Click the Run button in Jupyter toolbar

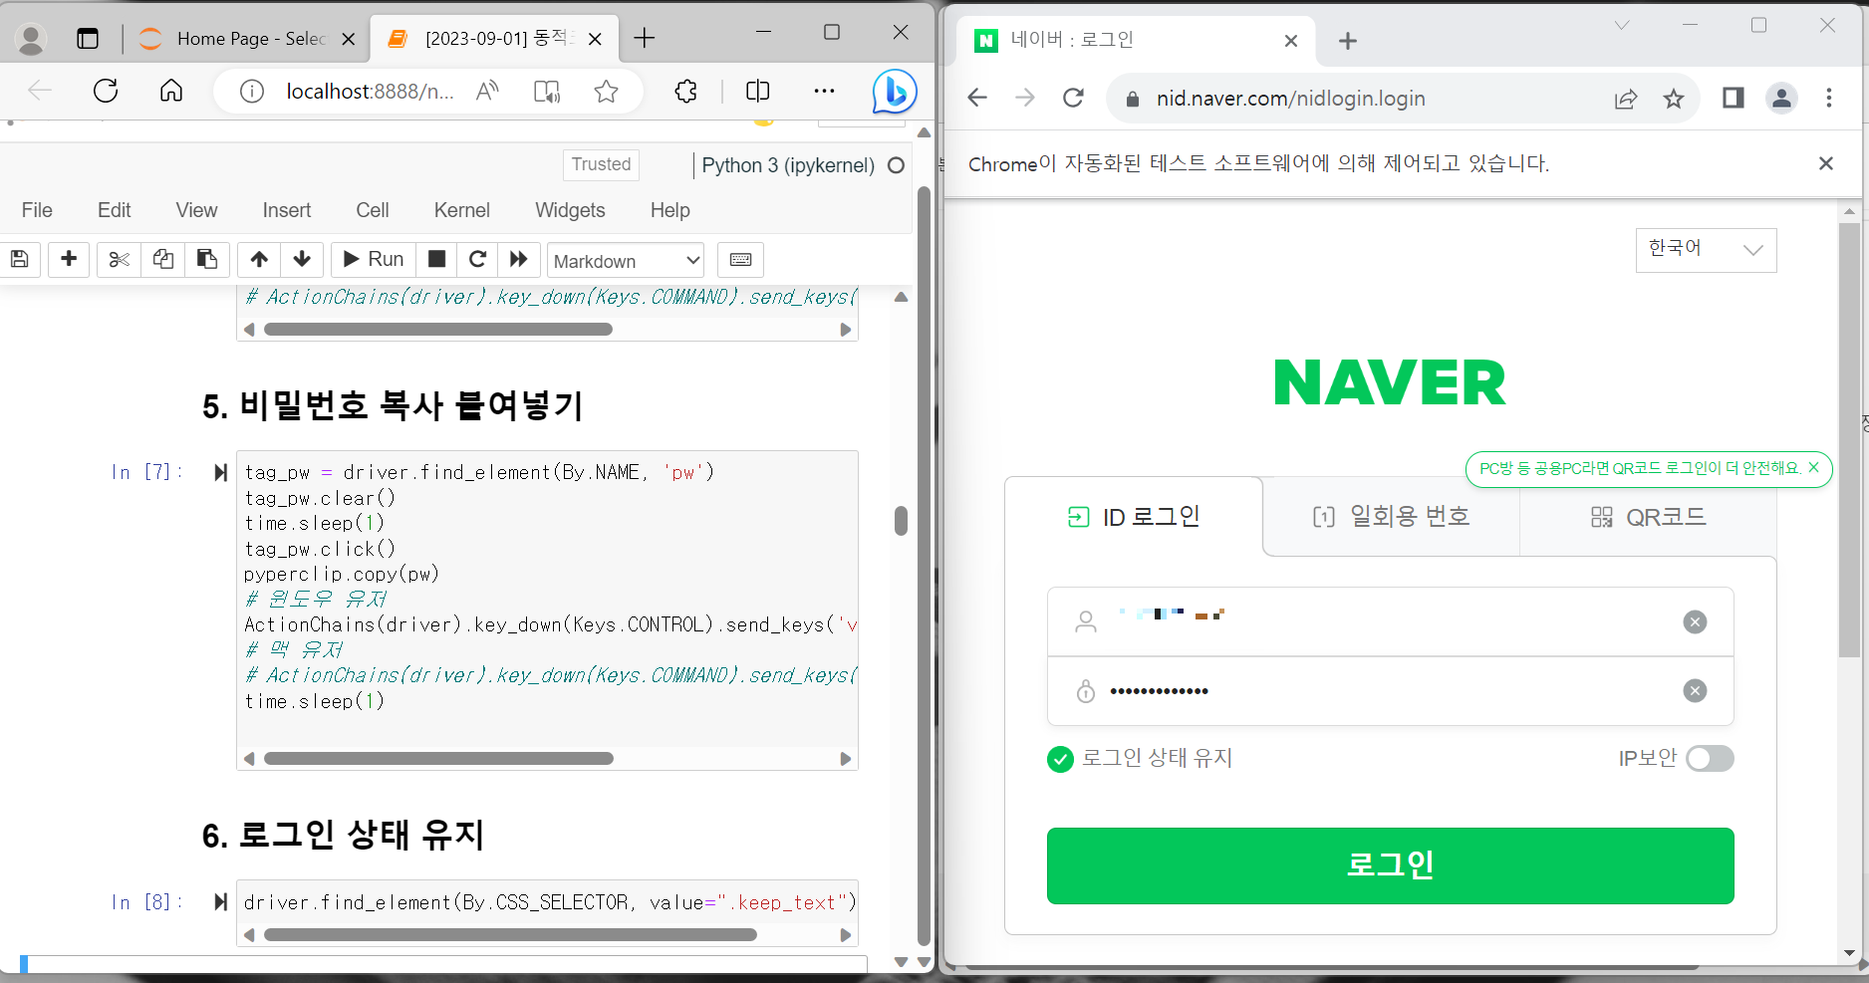(x=373, y=260)
